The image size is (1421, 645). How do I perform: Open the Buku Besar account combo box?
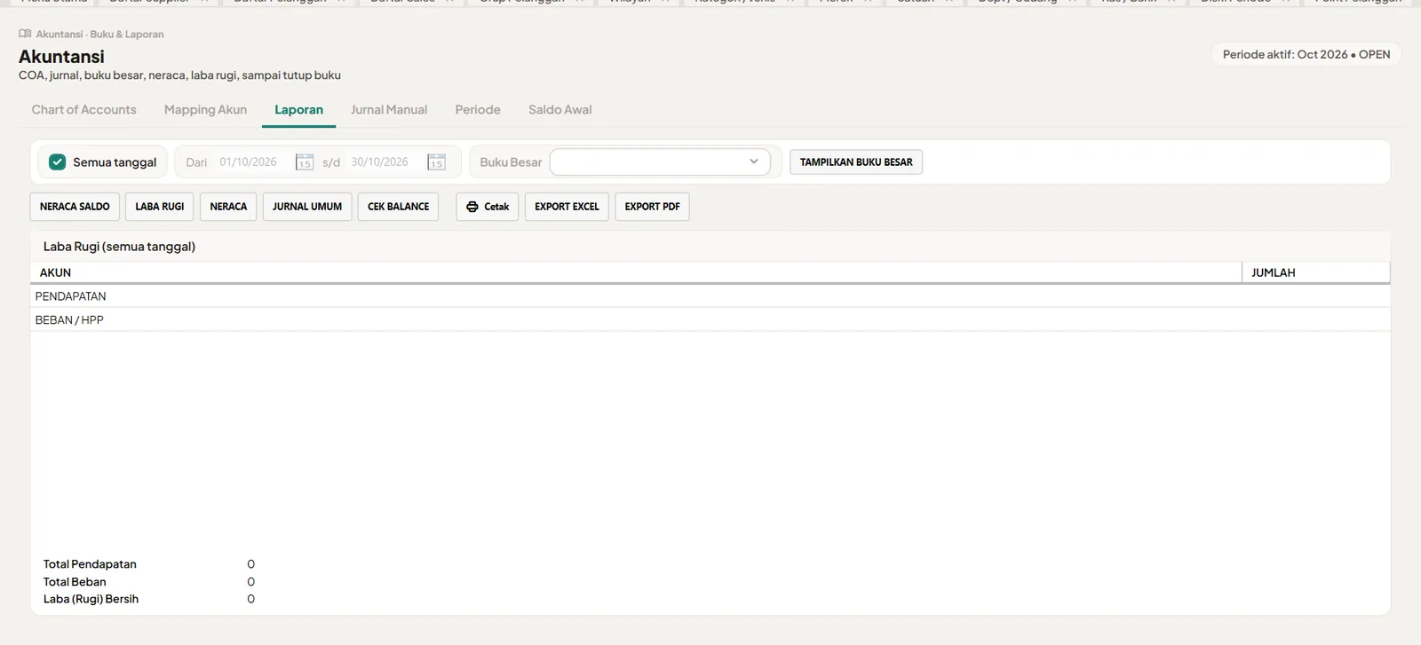660,162
